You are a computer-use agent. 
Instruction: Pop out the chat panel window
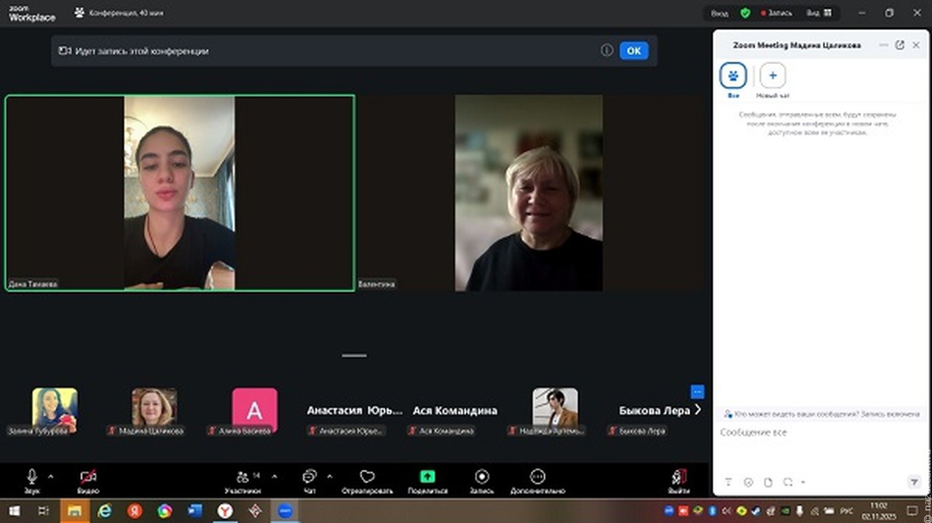tap(899, 45)
